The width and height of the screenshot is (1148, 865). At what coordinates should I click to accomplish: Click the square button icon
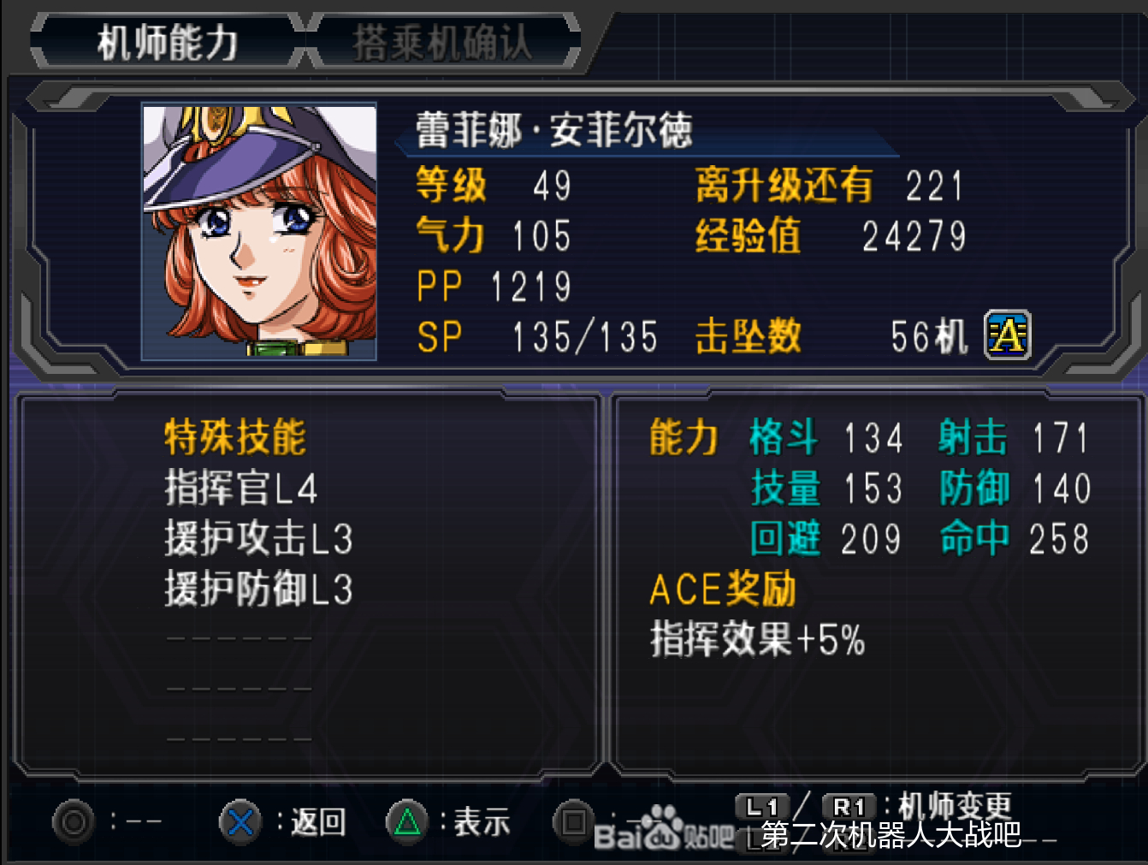tap(574, 822)
